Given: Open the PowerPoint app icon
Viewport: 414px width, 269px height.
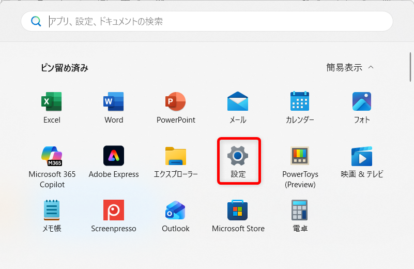Looking at the screenshot, I should (x=176, y=101).
